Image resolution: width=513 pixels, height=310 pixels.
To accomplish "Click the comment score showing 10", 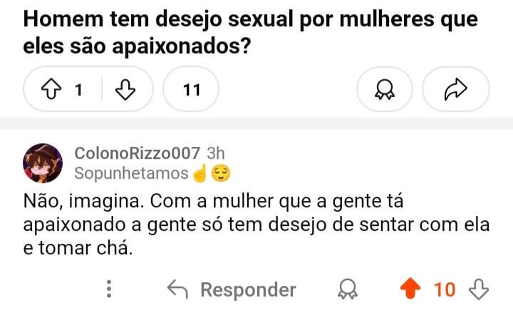I will click(445, 289).
